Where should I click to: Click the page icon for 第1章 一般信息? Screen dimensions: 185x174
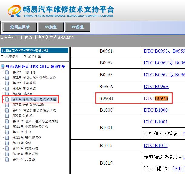tap(7, 72)
